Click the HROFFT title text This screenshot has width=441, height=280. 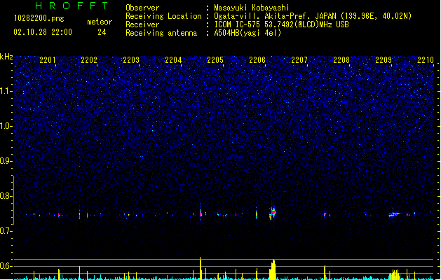pos(72,6)
